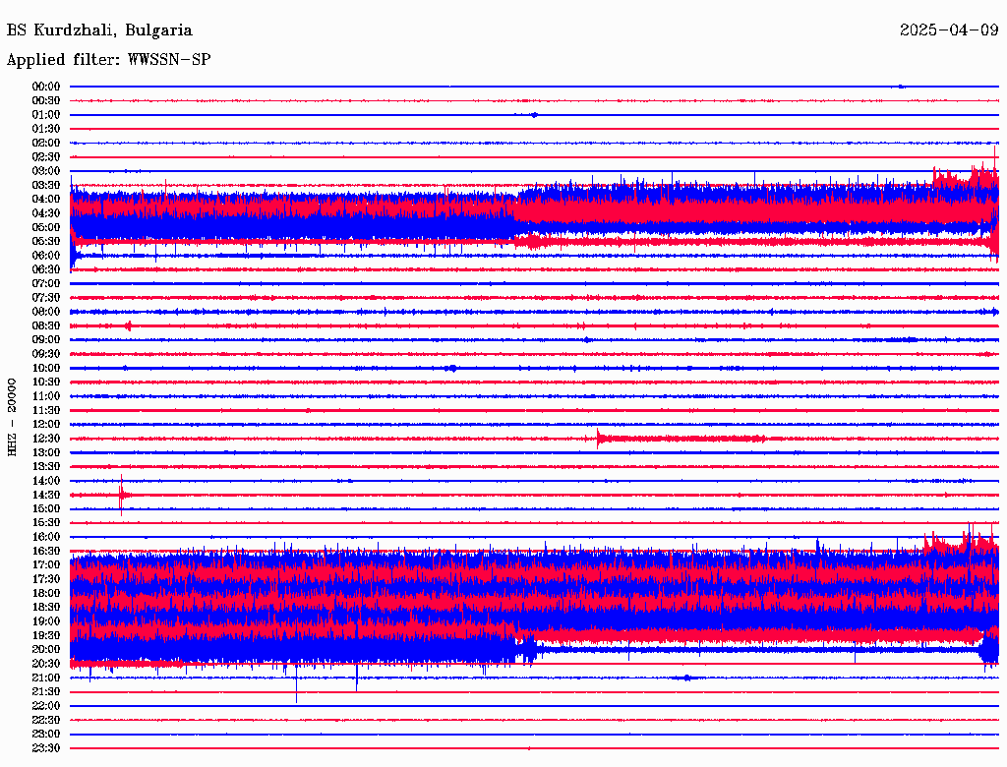1007x767 pixels.
Task: Select the 06:00 time label
Action: (46, 255)
